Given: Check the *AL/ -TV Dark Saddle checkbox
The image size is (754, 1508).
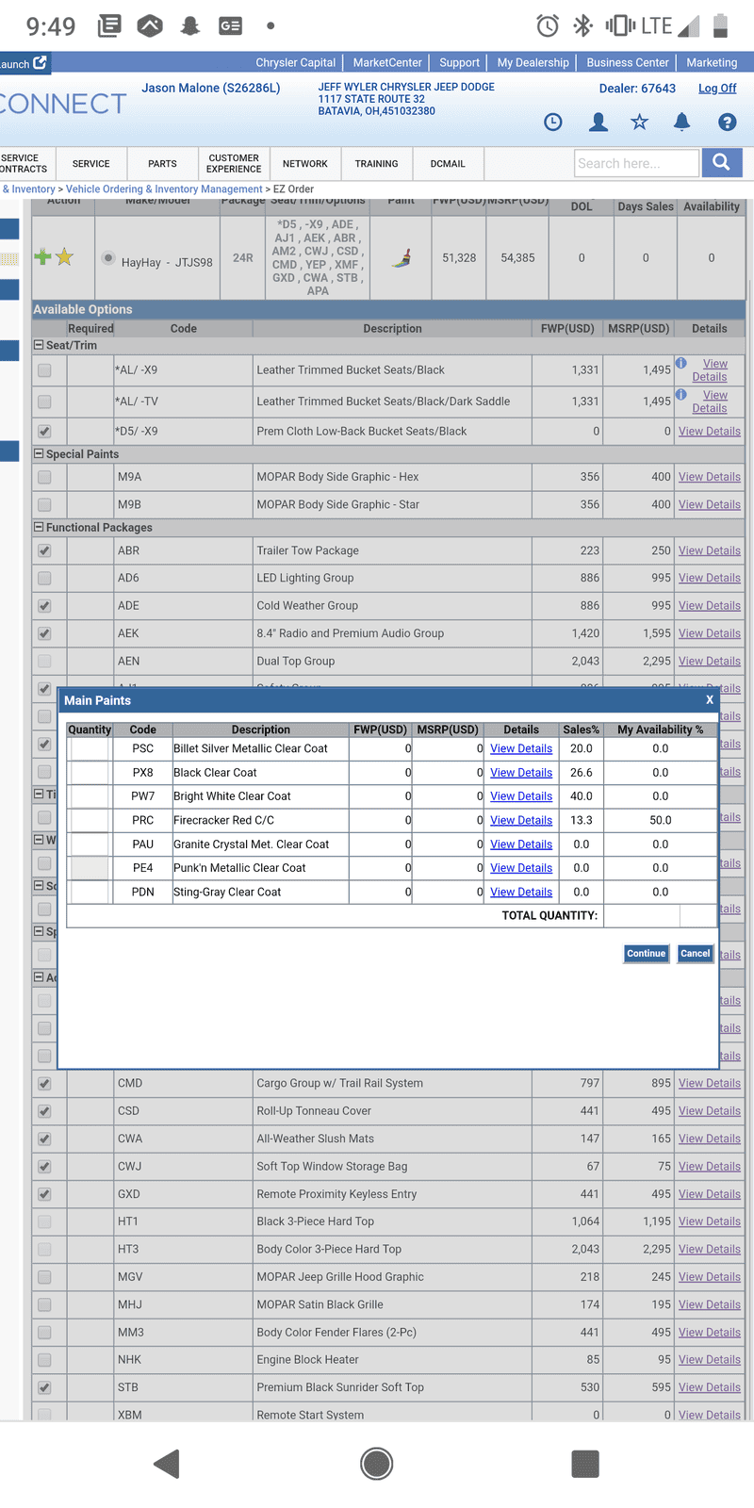Looking at the screenshot, I should coord(44,402).
